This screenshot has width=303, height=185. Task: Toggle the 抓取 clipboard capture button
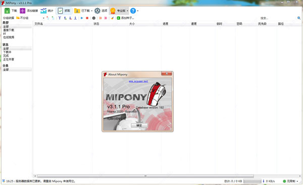pyautogui.click(x=64, y=11)
